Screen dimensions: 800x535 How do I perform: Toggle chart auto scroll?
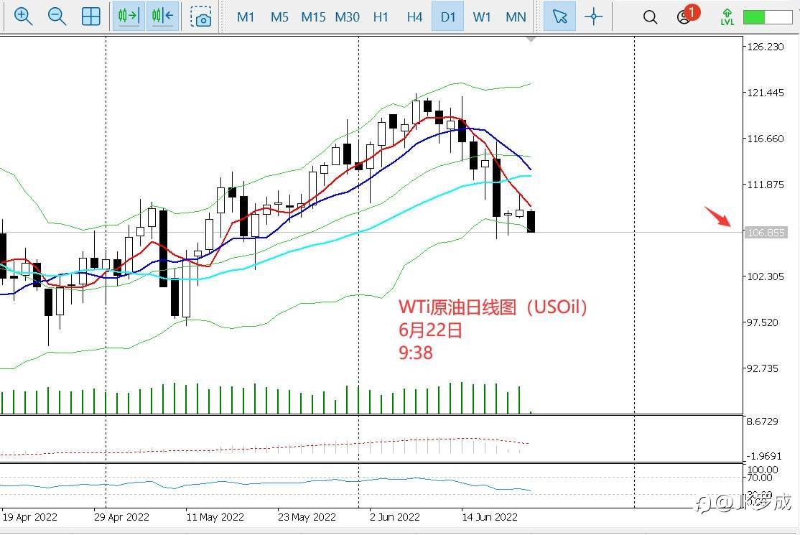point(129,16)
